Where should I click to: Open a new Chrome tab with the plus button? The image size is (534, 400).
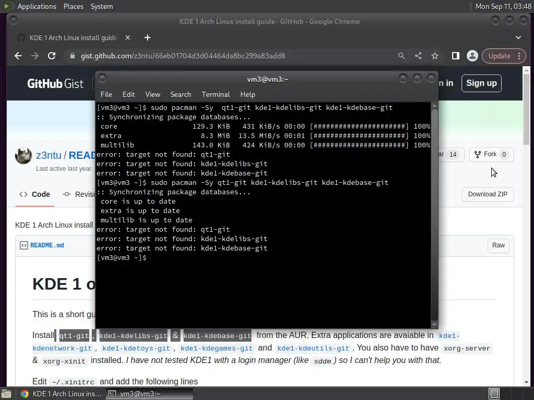[x=148, y=37]
